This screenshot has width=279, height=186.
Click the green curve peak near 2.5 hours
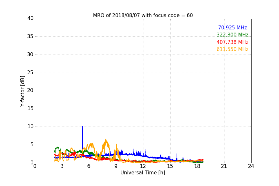pyautogui.click(x=57, y=148)
